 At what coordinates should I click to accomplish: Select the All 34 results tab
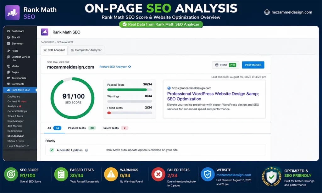click(54, 128)
